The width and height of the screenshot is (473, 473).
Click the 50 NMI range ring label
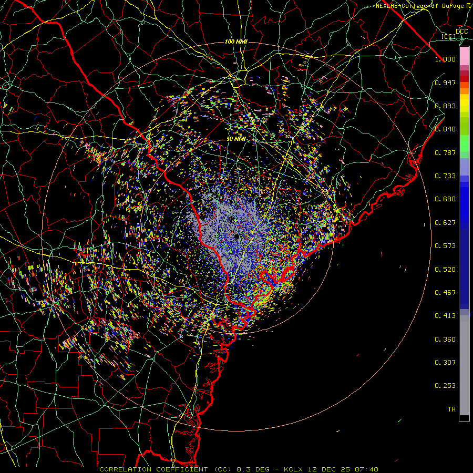(x=236, y=139)
